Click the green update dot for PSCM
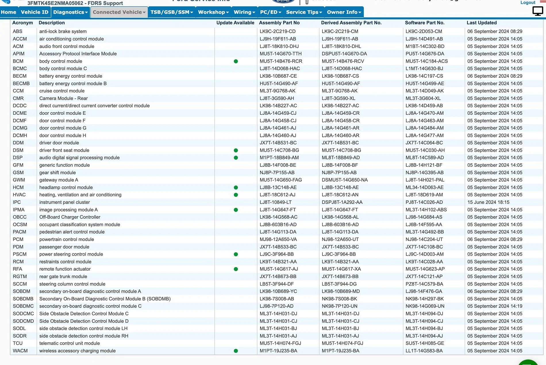Image resolution: width=546 pixels, height=365 pixels. tap(236, 254)
